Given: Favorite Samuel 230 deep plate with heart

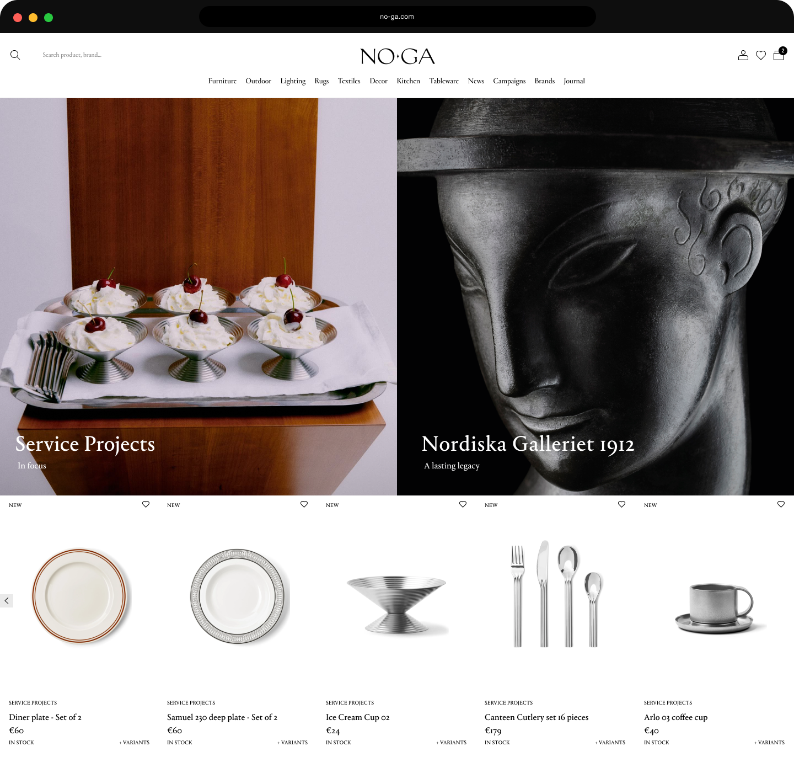Looking at the screenshot, I should pyautogui.click(x=304, y=504).
